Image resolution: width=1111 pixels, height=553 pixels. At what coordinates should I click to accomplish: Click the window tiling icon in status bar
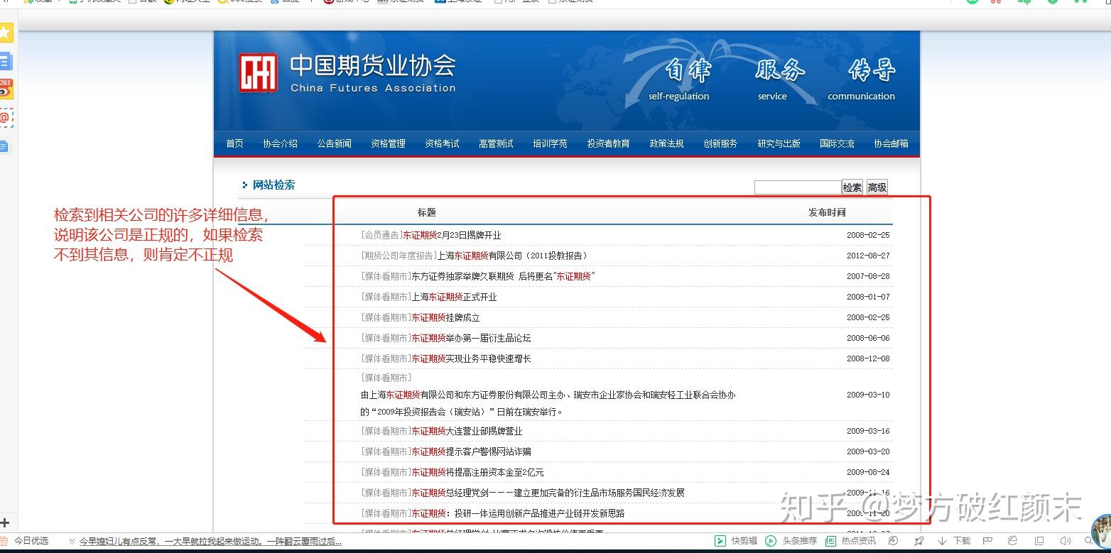1039,541
